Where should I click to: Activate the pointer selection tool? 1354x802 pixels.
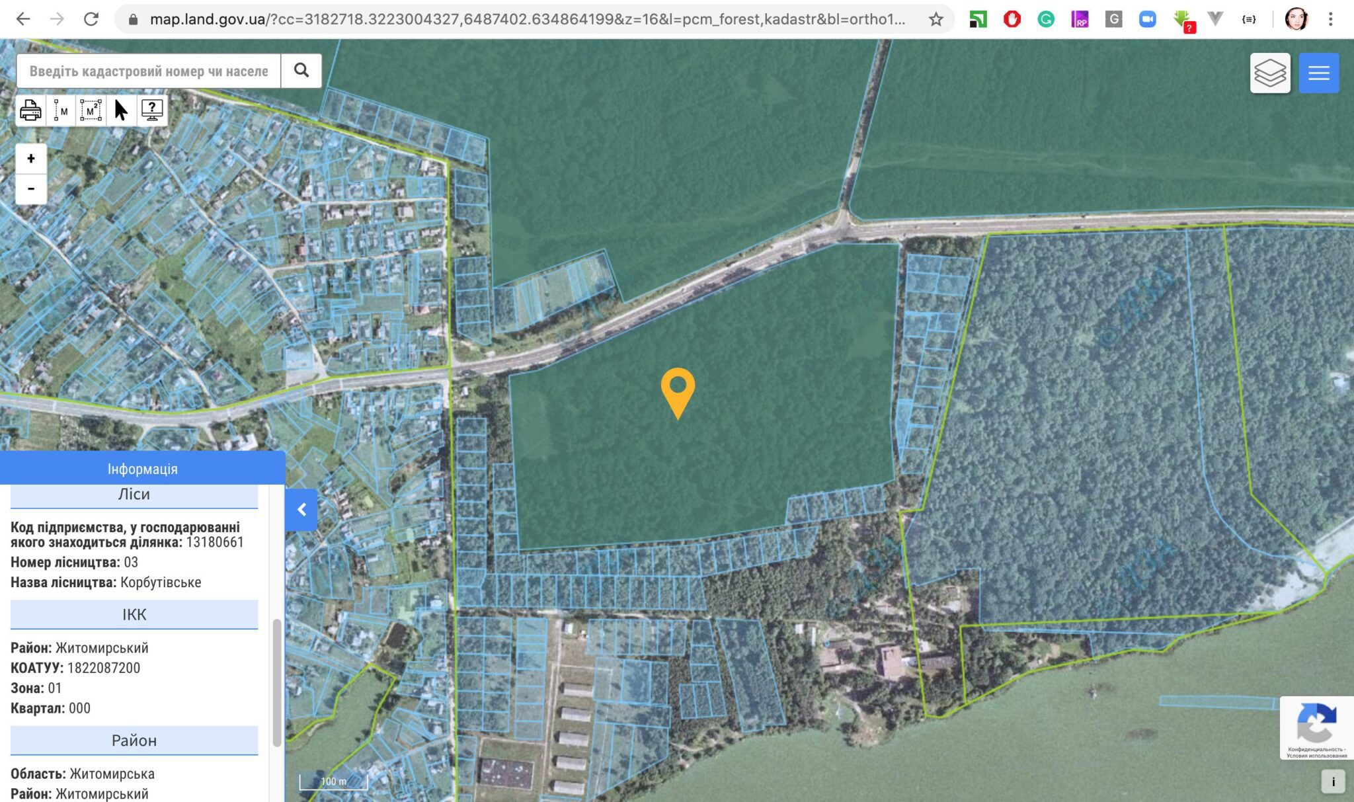121,110
